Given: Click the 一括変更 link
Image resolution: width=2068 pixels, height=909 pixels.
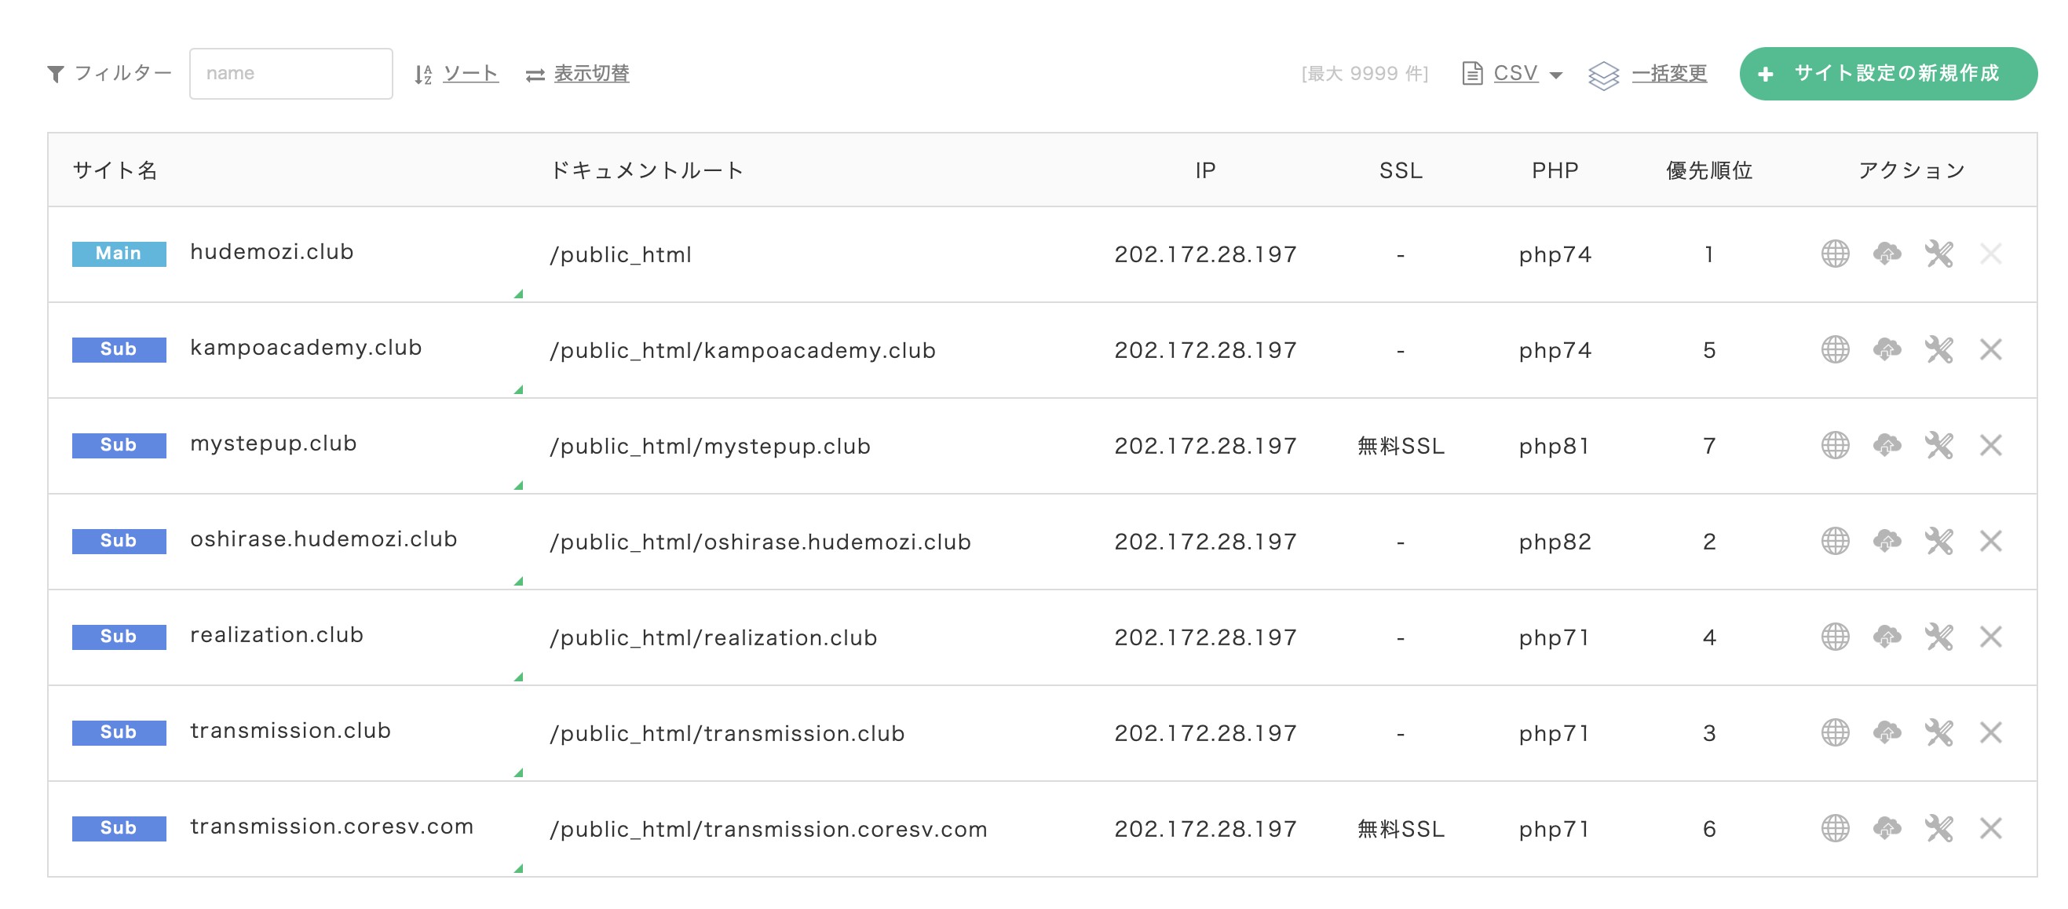Looking at the screenshot, I should click(x=1669, y=74).
